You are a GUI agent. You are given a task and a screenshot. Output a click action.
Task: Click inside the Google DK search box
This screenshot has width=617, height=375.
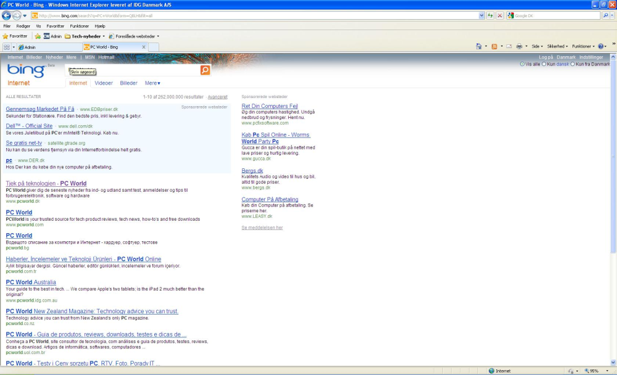(x=556, y=16)
